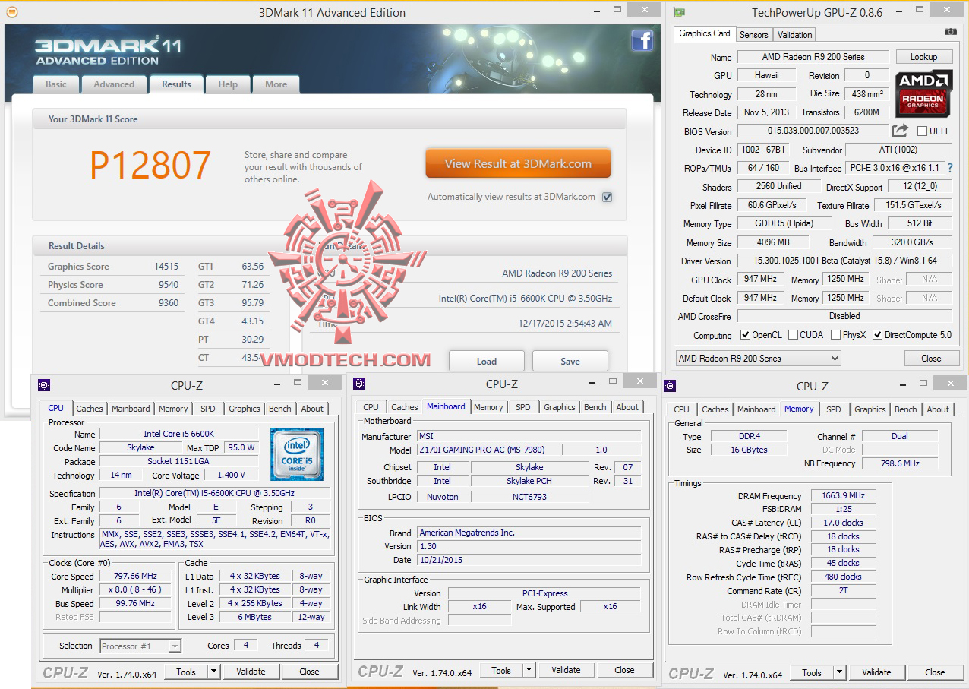Switch to 3DMark Basic tab

(x=56, y=84)
